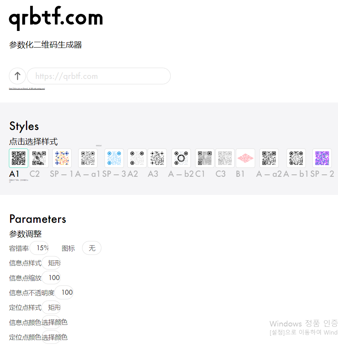Open the 定位点样式 矩形 selector

click(52, 307)
